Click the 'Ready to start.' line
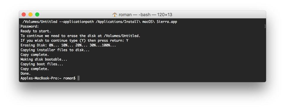 (36, 31)
